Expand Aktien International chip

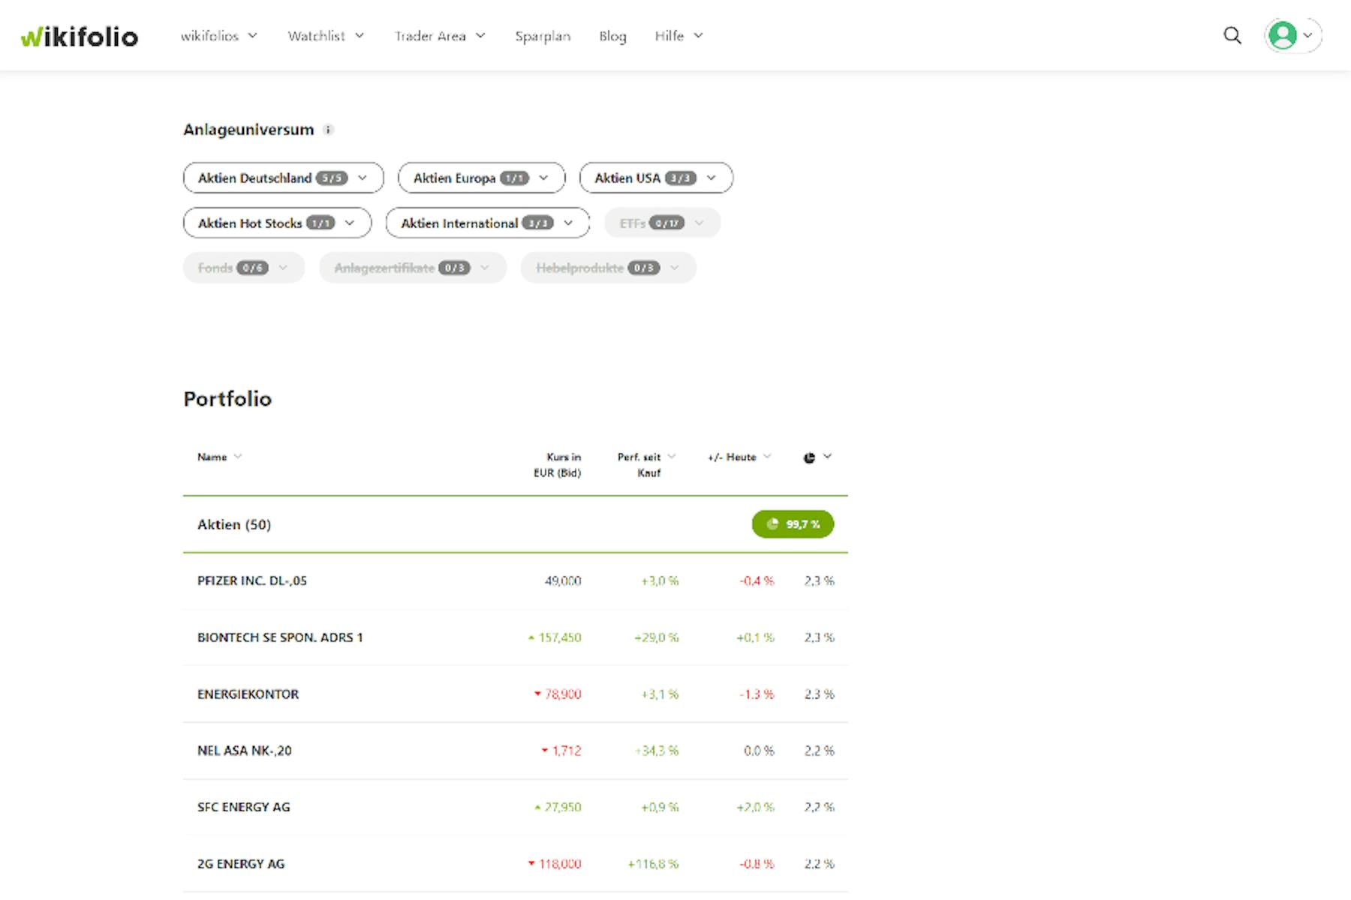pos(488,223)
